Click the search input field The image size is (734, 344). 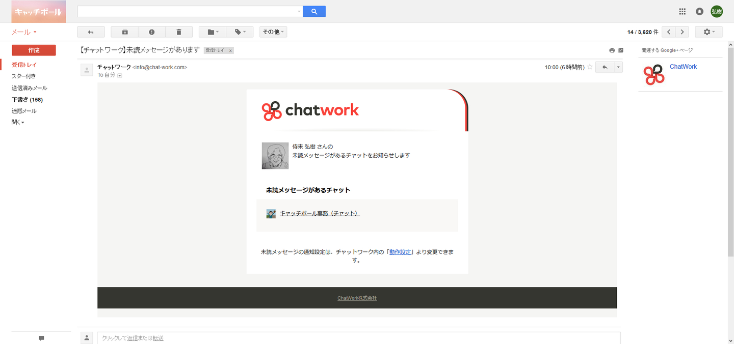pyautogui.click(x=186, y=11)
